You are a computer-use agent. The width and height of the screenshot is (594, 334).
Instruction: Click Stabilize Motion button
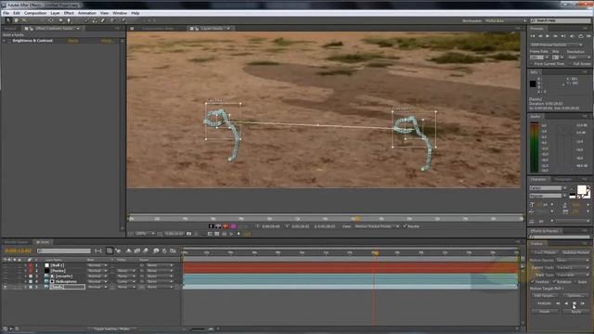575,252
